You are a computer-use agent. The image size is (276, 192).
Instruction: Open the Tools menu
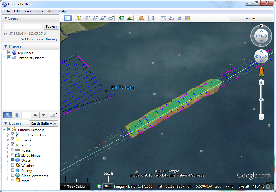point(40,11)
